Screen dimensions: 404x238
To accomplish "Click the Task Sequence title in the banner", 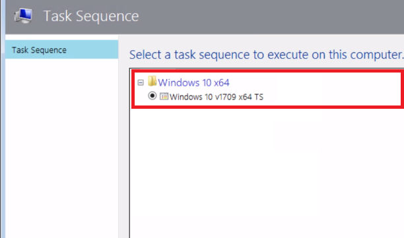I will (x=91, y=16).
